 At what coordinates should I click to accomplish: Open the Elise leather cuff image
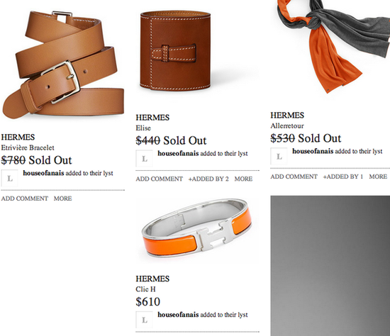175,51
